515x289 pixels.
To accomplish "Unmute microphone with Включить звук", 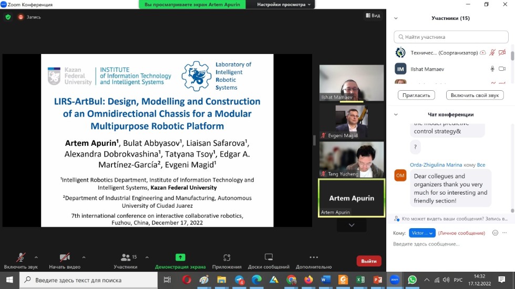I will (x=21, y=258).
